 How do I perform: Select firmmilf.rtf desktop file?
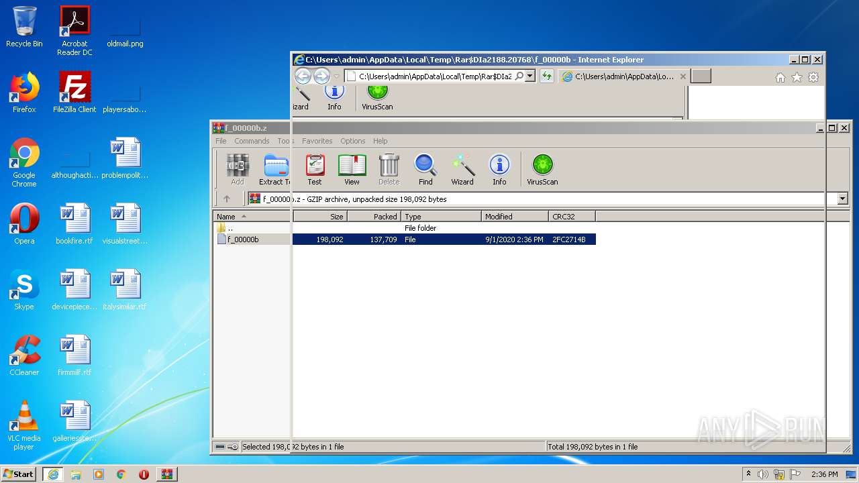[74, 356]
